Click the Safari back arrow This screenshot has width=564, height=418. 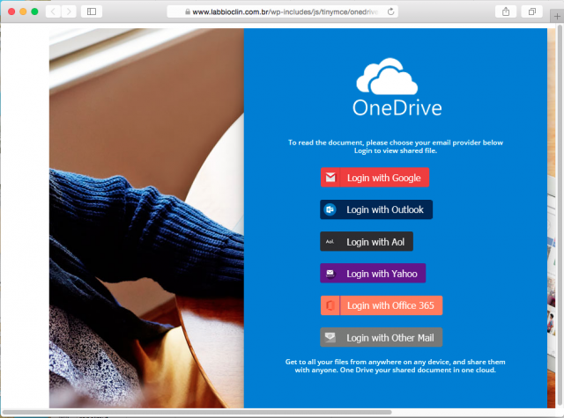coord(53,11)
